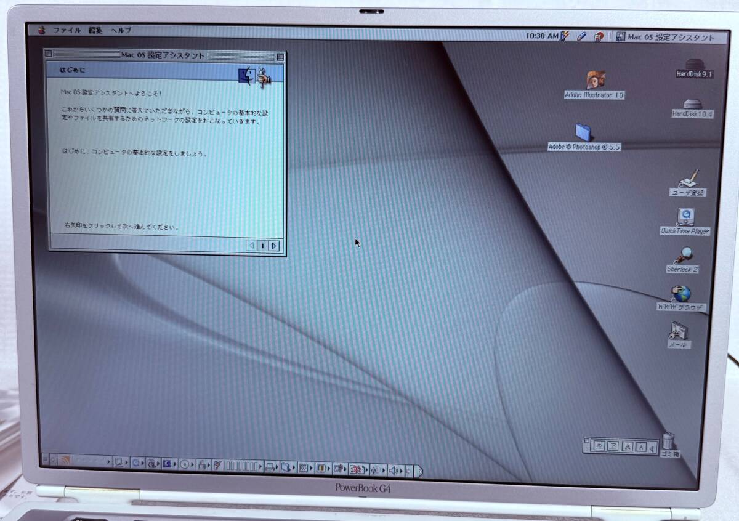Click the ゴミ箱 trash can icon
Viewport: 739px width, 521px height.
tap(669, 441)
